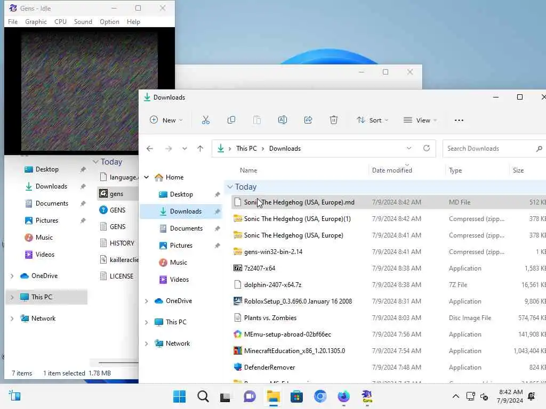This screenshot has width=546, height=409.
Task: Open the clock and date on the taskbar
Action: pyautogui.click(x=510, y=396)
